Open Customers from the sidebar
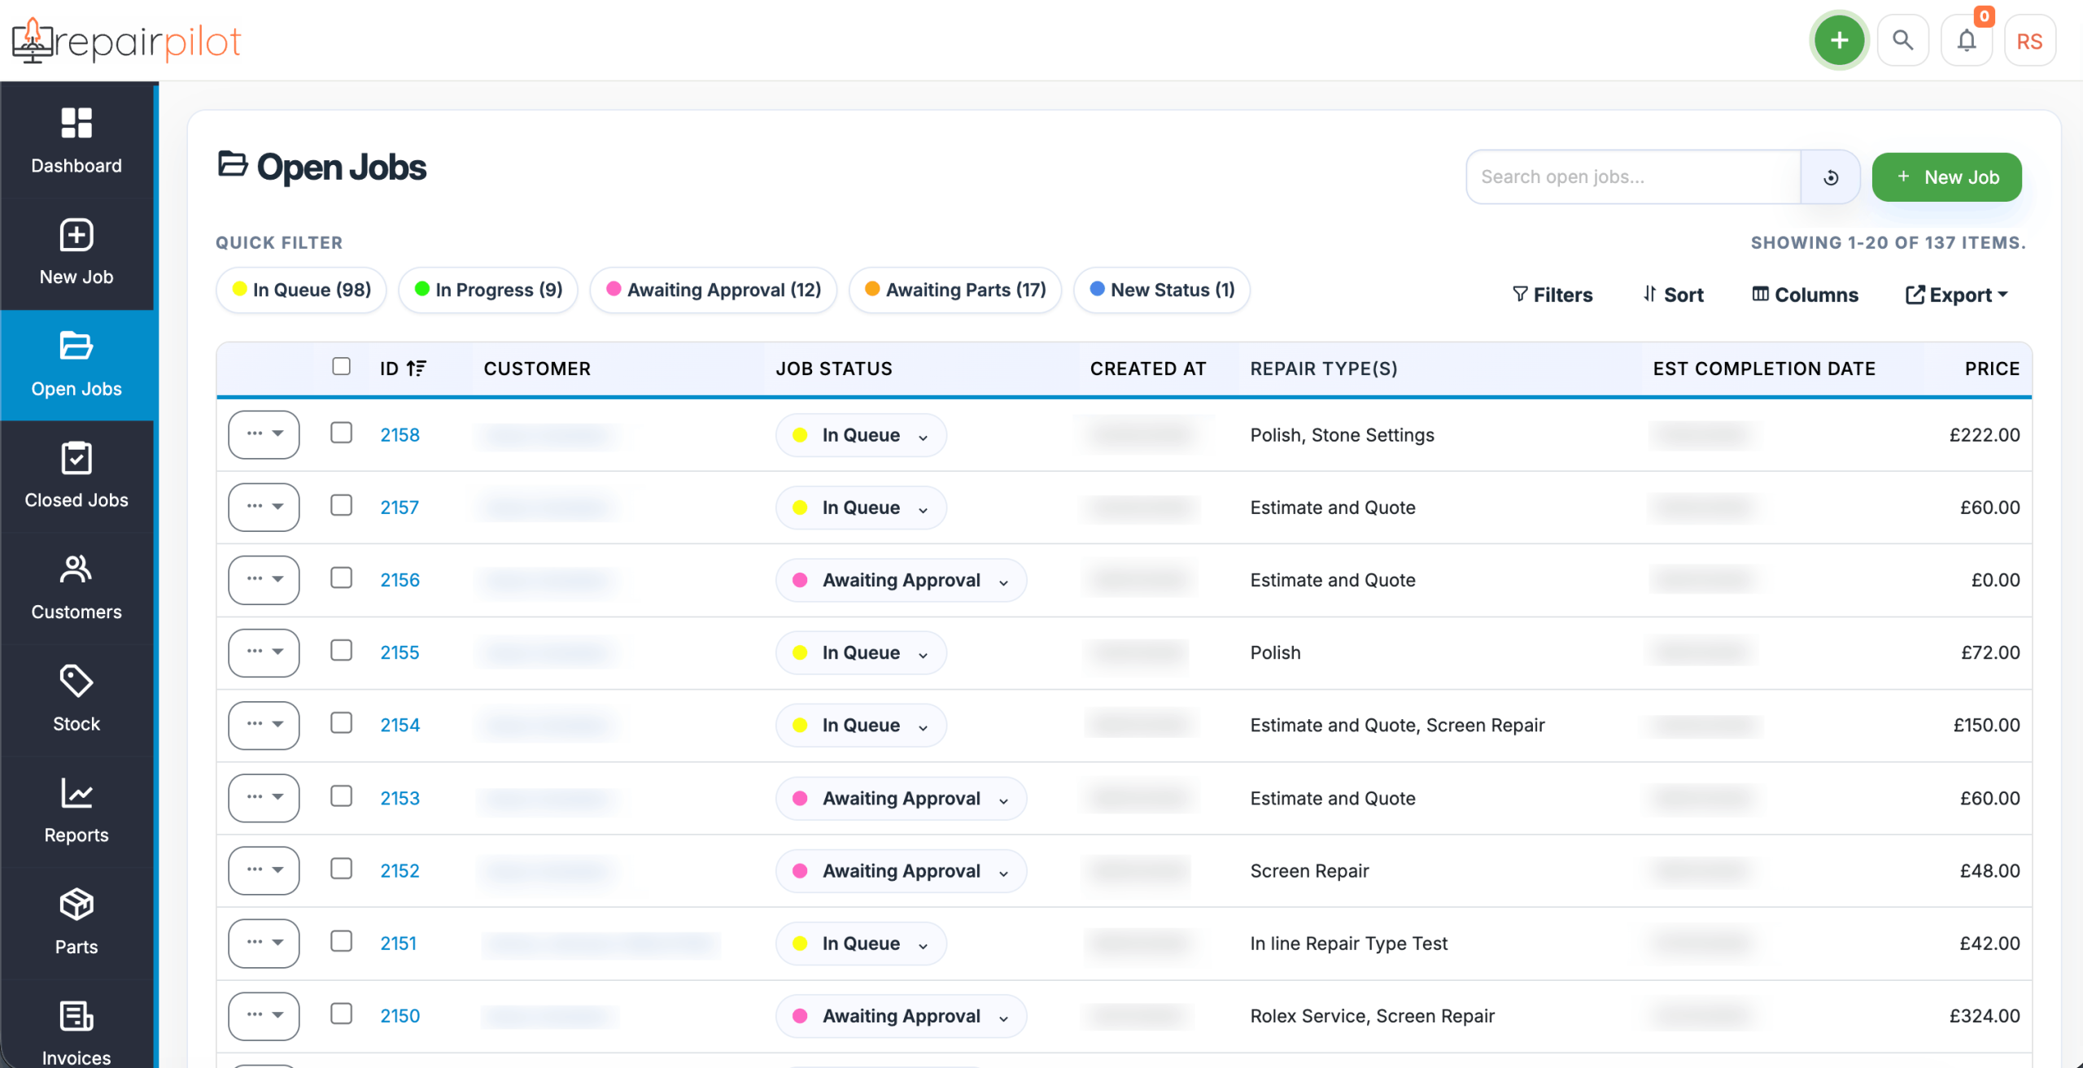This screenshot has height=1068, width=2083. 76,587
